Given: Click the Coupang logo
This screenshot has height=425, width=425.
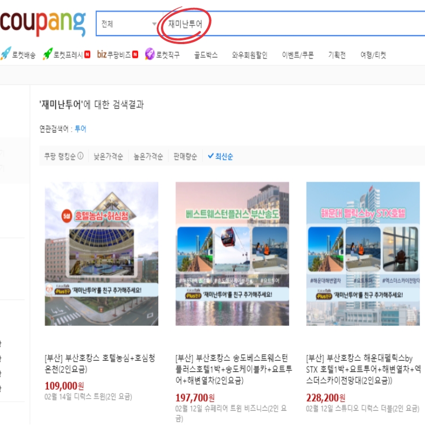Looking at the screenshot, I should point(43,23).
